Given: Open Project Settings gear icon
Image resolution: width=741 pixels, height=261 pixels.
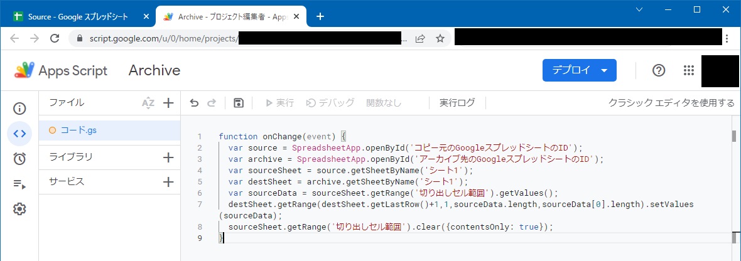Looking at the screenshot, I should 19,209.
